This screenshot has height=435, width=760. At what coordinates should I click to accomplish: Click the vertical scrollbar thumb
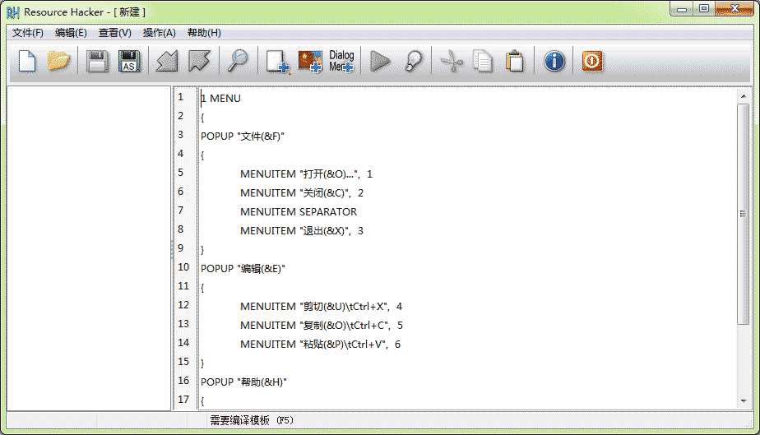tap(744, 214)
